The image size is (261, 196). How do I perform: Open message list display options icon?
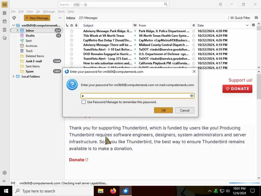(x=256, y=18)
